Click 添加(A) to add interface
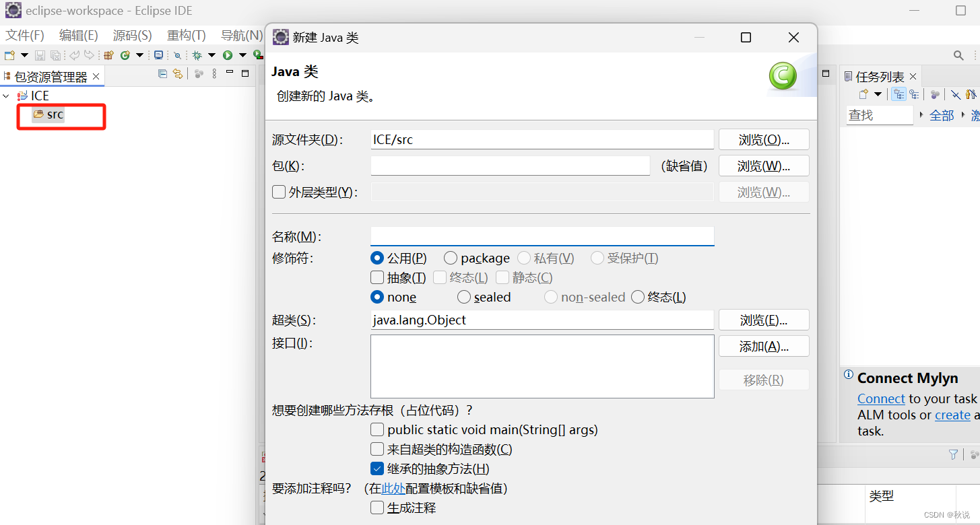Screen dimensions: 980x525 click(764, 346)
